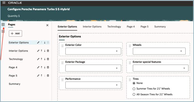Open the components grid icon in sidebar
The width and height of the screenshot is (194, 102).
3,31
